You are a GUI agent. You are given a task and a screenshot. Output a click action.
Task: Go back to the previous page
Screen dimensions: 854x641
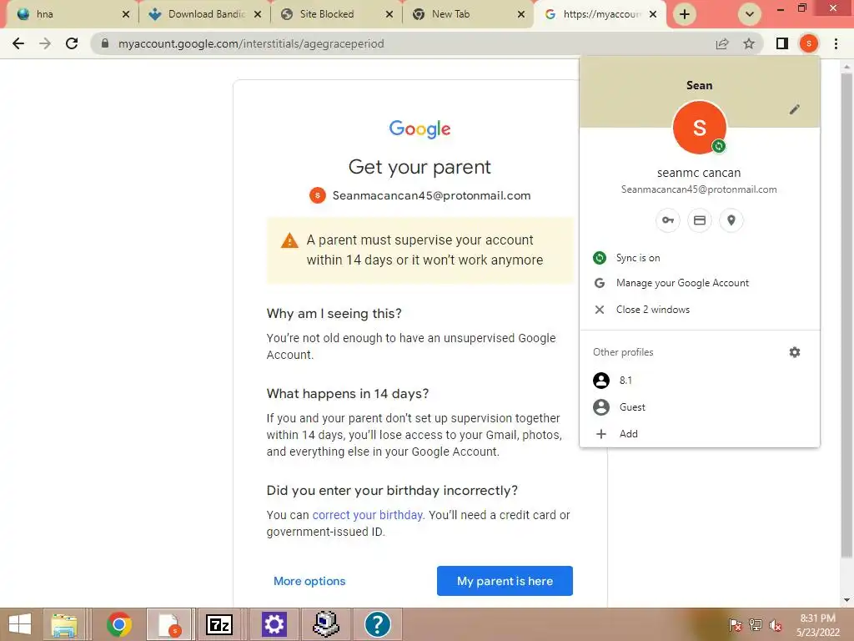(18, 43)
